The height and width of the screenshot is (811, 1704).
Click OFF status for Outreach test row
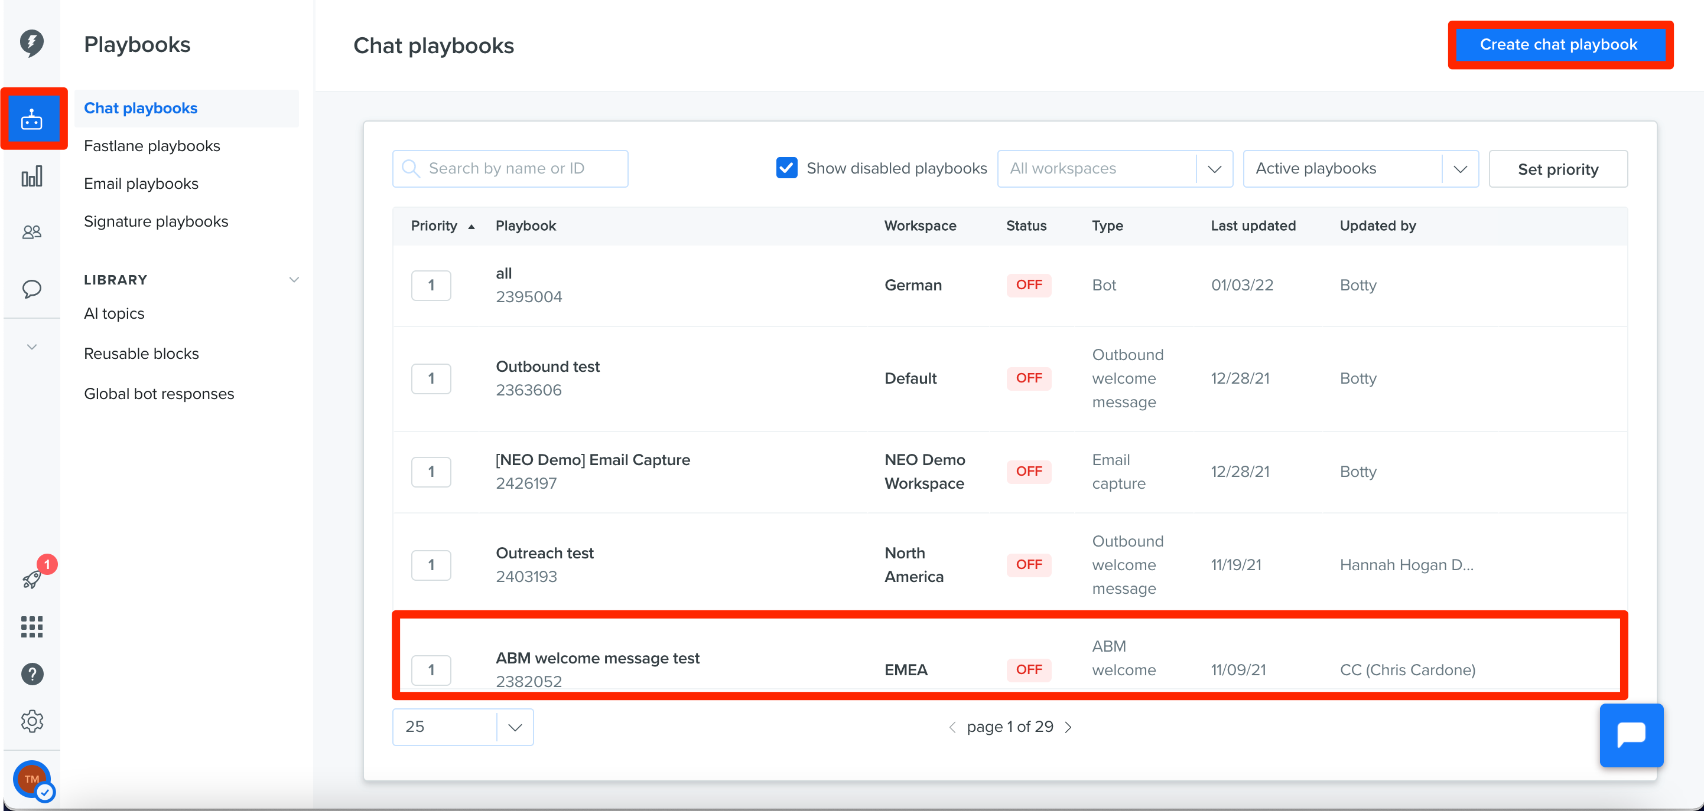pyautogui.click(x=1029, y=564)
